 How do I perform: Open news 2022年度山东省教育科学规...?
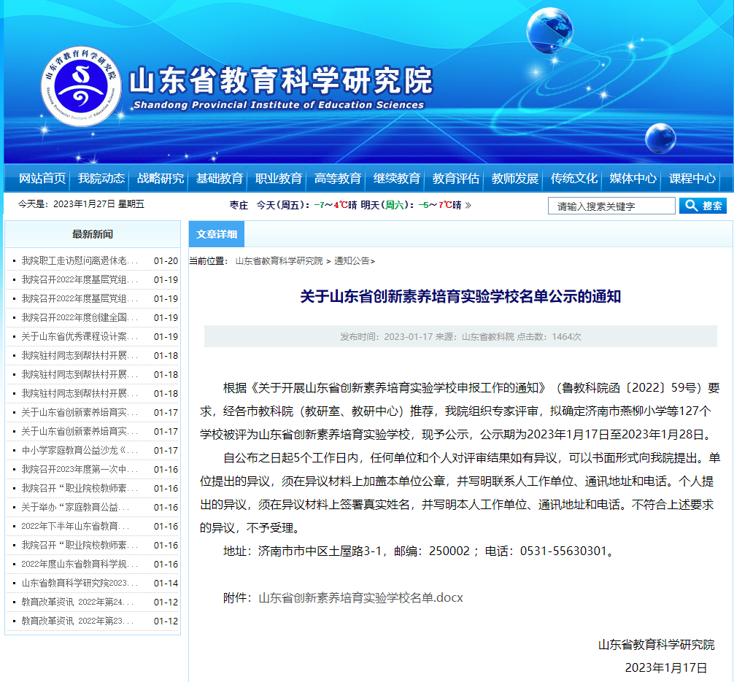coord(80,564)
